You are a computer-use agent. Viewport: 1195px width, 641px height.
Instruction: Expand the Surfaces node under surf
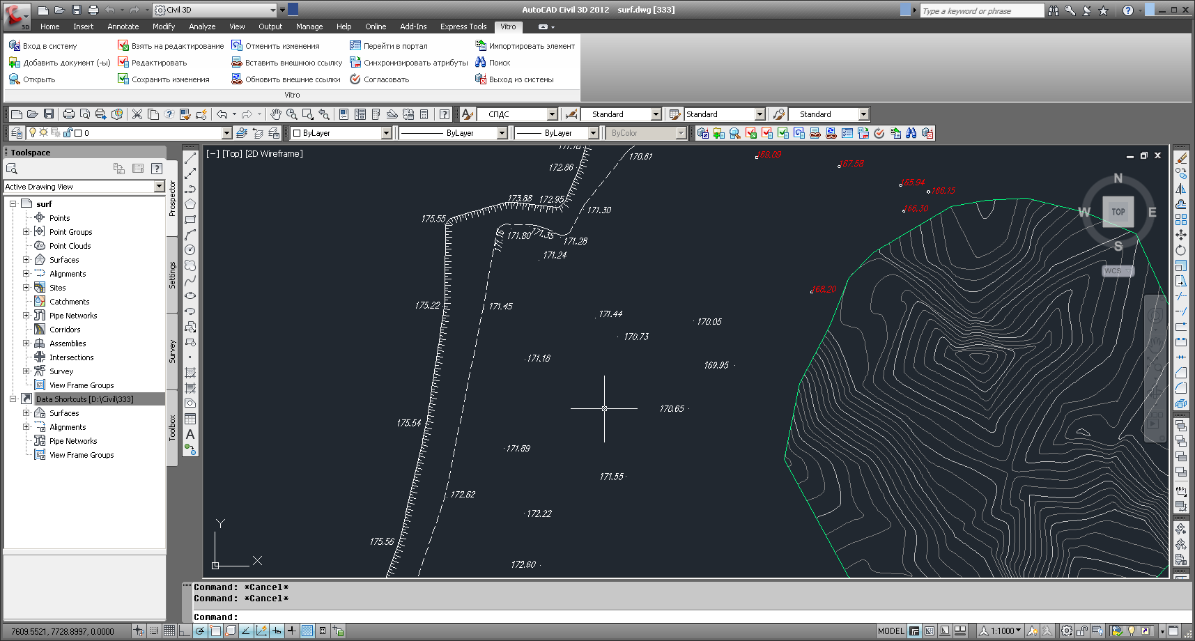pyautogui.click(x=26, y=260)
